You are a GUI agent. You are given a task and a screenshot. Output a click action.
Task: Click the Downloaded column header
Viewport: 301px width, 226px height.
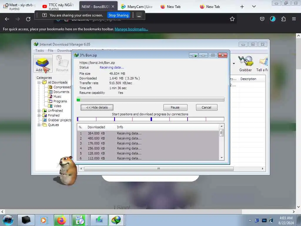click(x=96, y=127)
